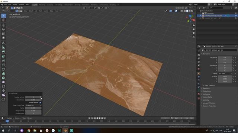
Task: Switch to wireframe viewport shading
Action: 185,11
